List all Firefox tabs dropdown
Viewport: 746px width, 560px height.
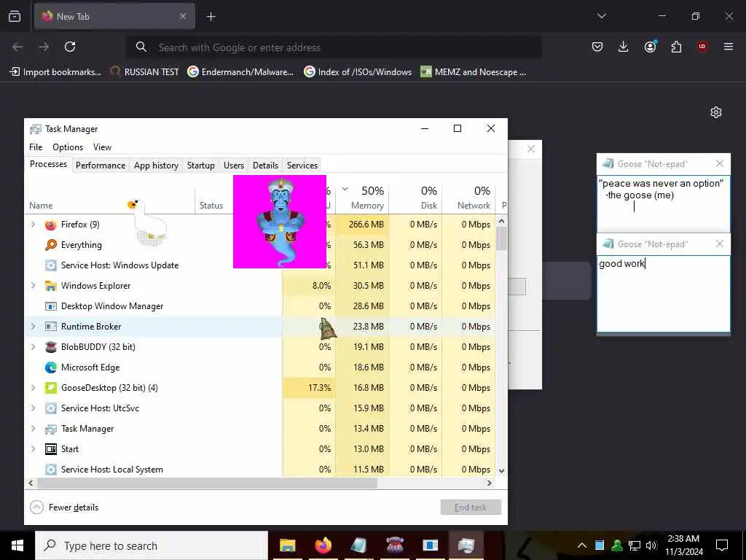[602, 16]
